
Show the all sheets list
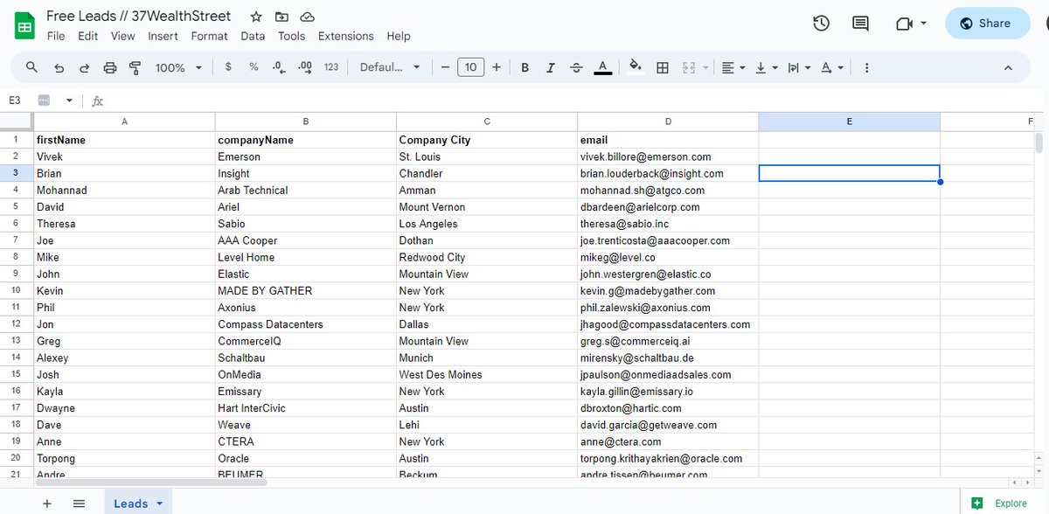(x=79, y=503)
